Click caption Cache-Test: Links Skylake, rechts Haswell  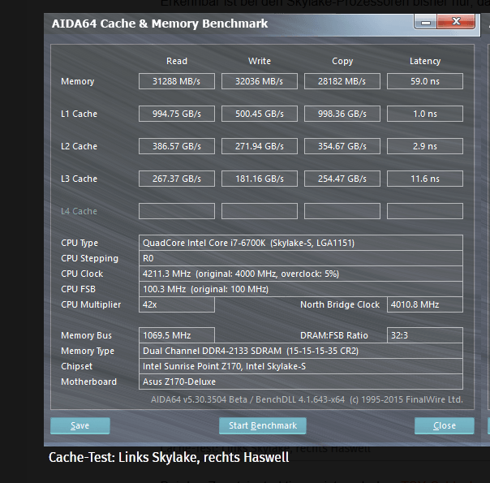(169, 457)
